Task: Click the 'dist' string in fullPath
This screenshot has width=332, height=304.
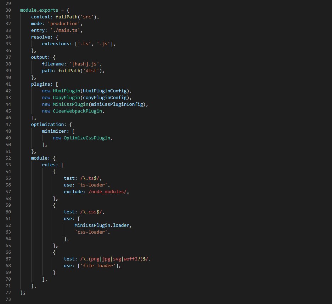Action: 91,71
